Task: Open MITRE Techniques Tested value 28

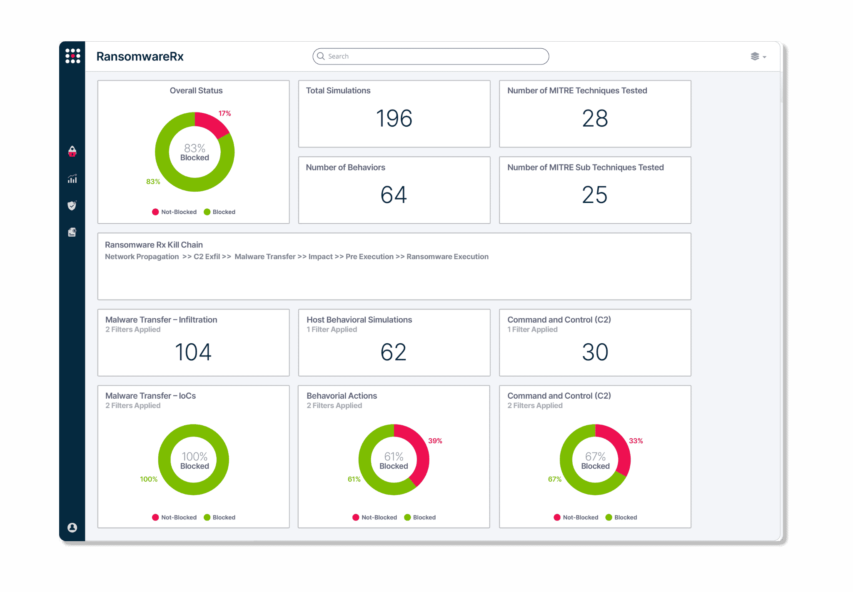Action: [595, 118]
